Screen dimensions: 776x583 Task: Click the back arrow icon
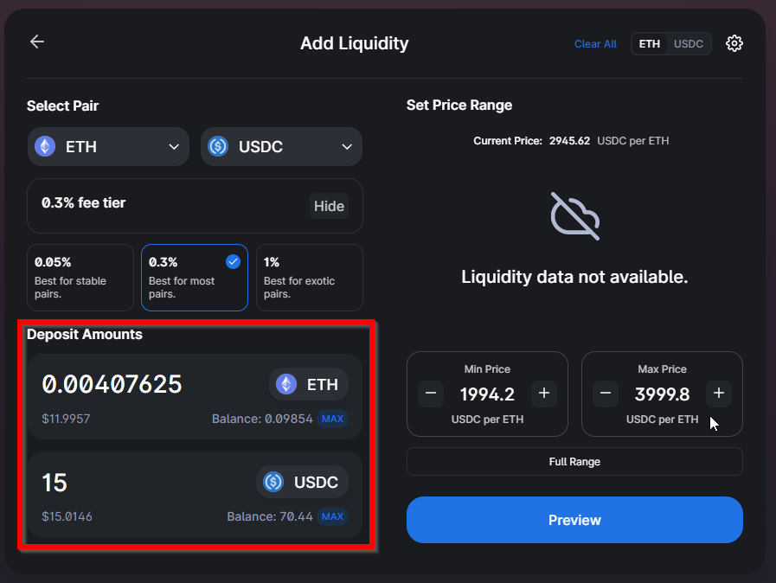(x=37, y=42)
